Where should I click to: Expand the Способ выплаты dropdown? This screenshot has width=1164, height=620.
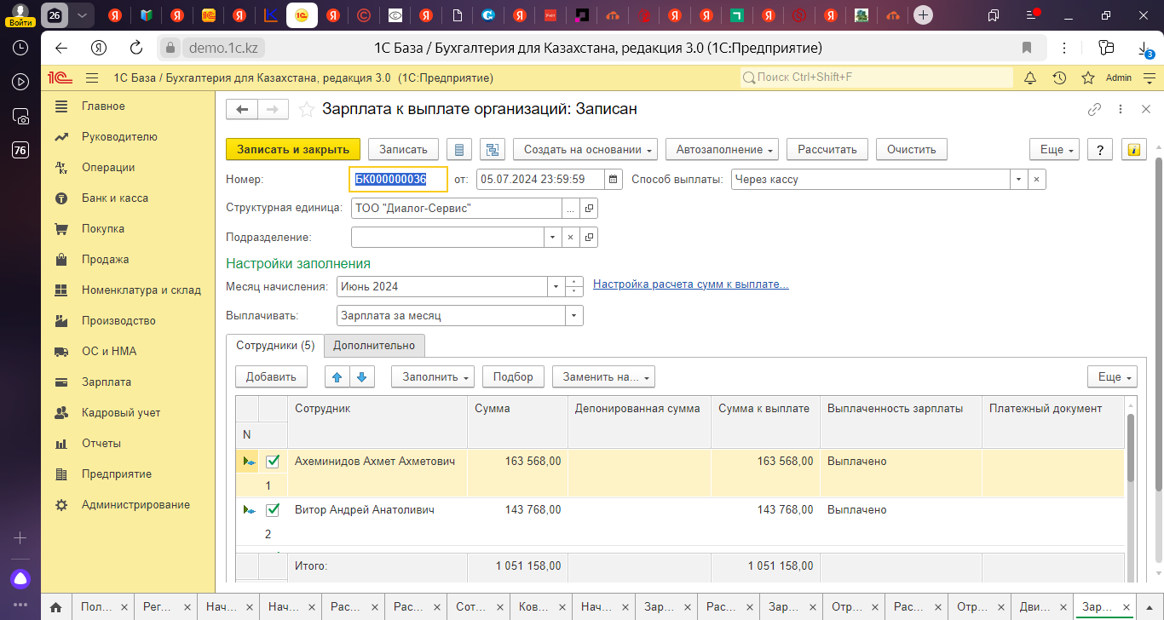(x=1019, y=179)
